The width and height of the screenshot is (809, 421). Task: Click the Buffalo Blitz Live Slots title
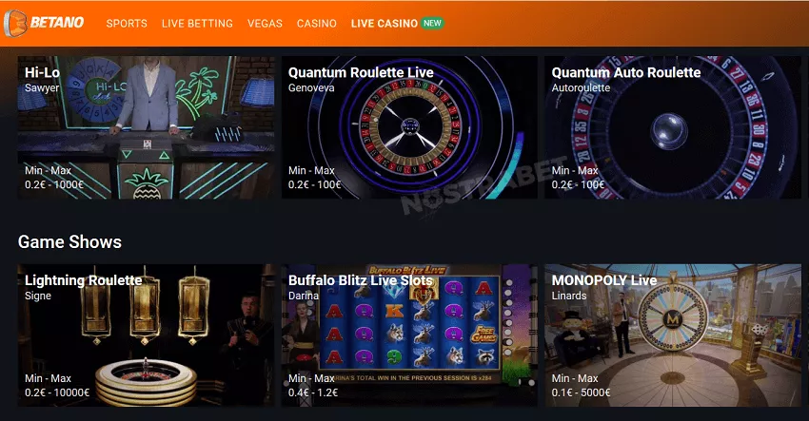coord(361,280)
